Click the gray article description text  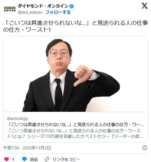pos(75,133)
